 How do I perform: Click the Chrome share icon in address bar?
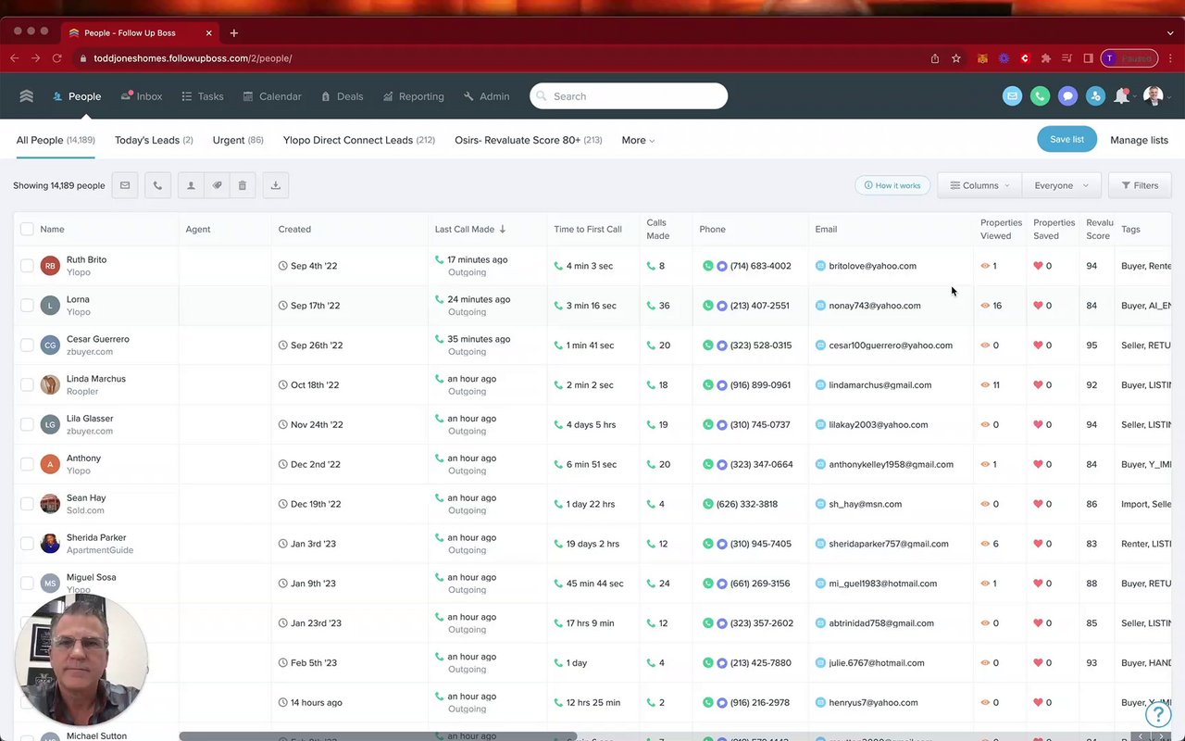click(x=935, y=58)
